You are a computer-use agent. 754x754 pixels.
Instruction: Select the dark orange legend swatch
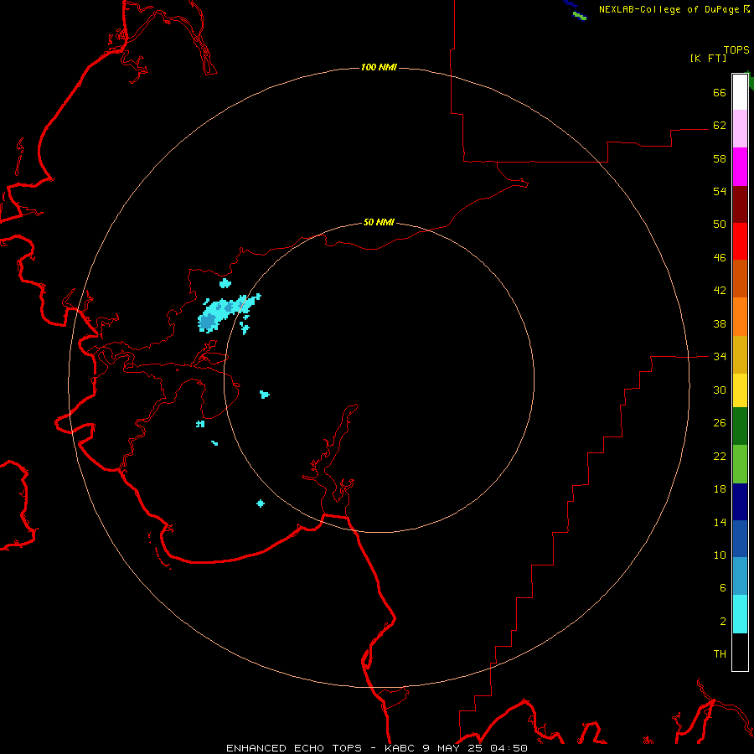coord(740,279)
